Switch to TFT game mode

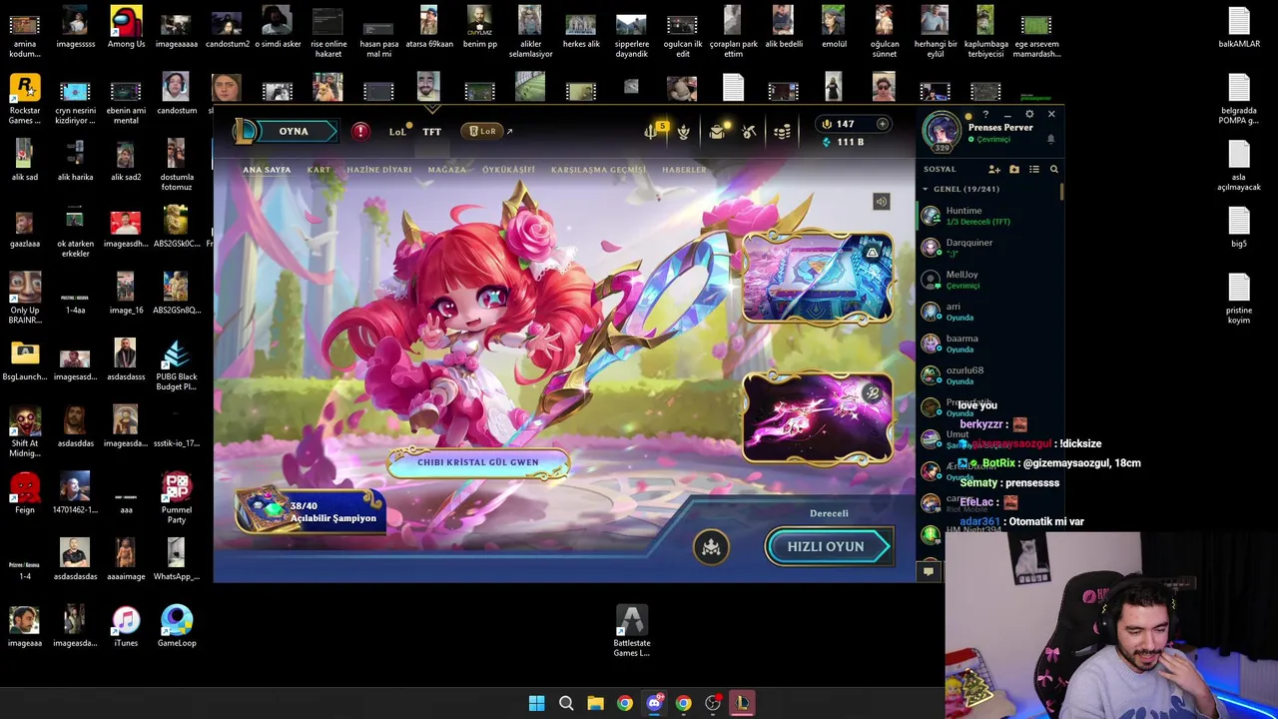[431, 132]
